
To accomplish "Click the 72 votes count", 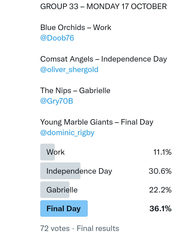I will click(x=55, y=228).
